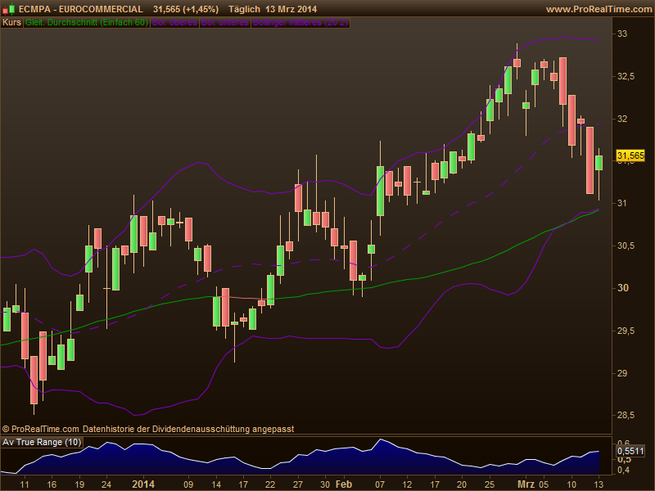Image resolution: width=655 pixels, height=491 pixels.
Task: Click the 28,5 price axis label
Action: pos(626,416)
